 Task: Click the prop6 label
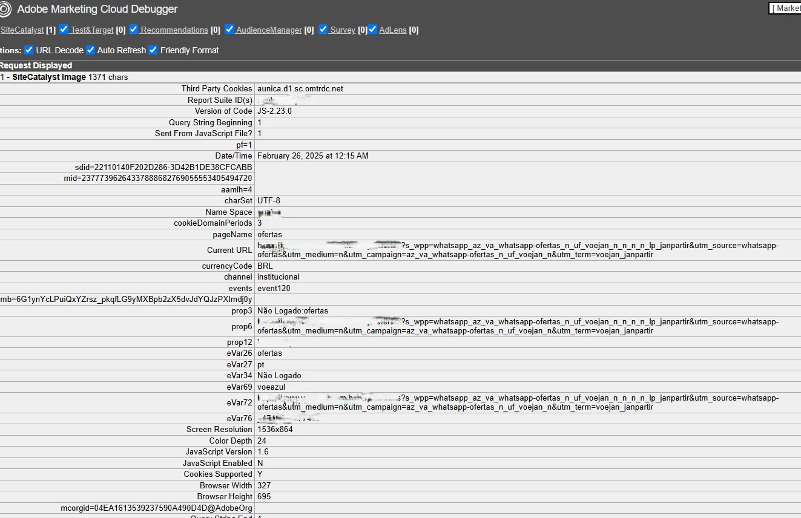click(x=242, y=326)
